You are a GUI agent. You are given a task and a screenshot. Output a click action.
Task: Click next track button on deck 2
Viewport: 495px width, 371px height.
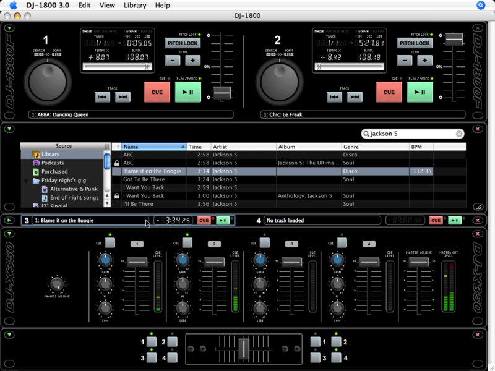click(355, 97)
